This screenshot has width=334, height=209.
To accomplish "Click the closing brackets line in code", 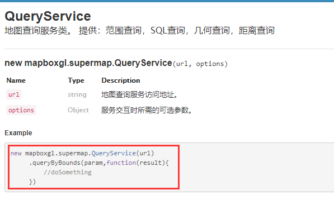I will (x=32, y=182).
